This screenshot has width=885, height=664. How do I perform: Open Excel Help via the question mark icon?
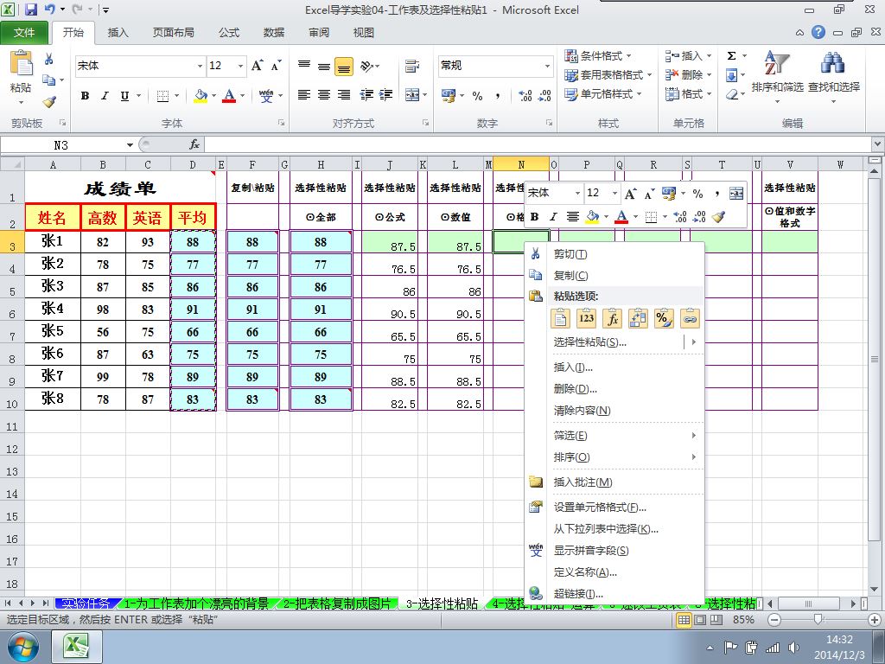pyautogui.click(x=818, y=32)
